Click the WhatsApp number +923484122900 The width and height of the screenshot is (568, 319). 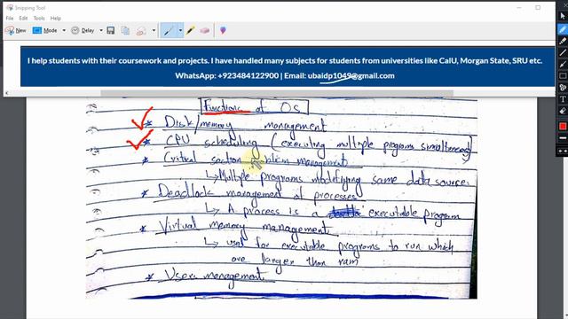[248, 75]
